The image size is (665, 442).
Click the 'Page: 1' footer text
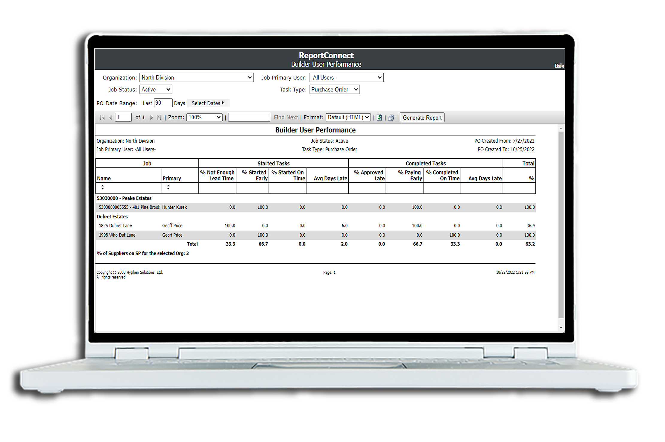pyautogui.click(x=329, y=273)
